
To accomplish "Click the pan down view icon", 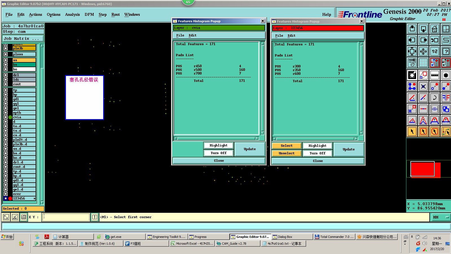I will coord(423,29).
